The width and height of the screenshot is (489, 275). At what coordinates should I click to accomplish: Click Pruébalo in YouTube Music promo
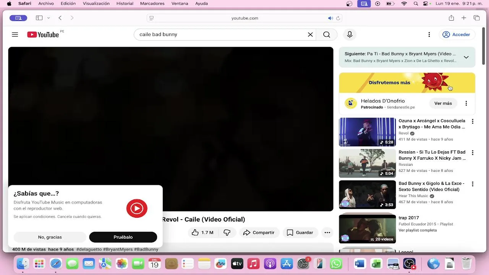[123, 237]
